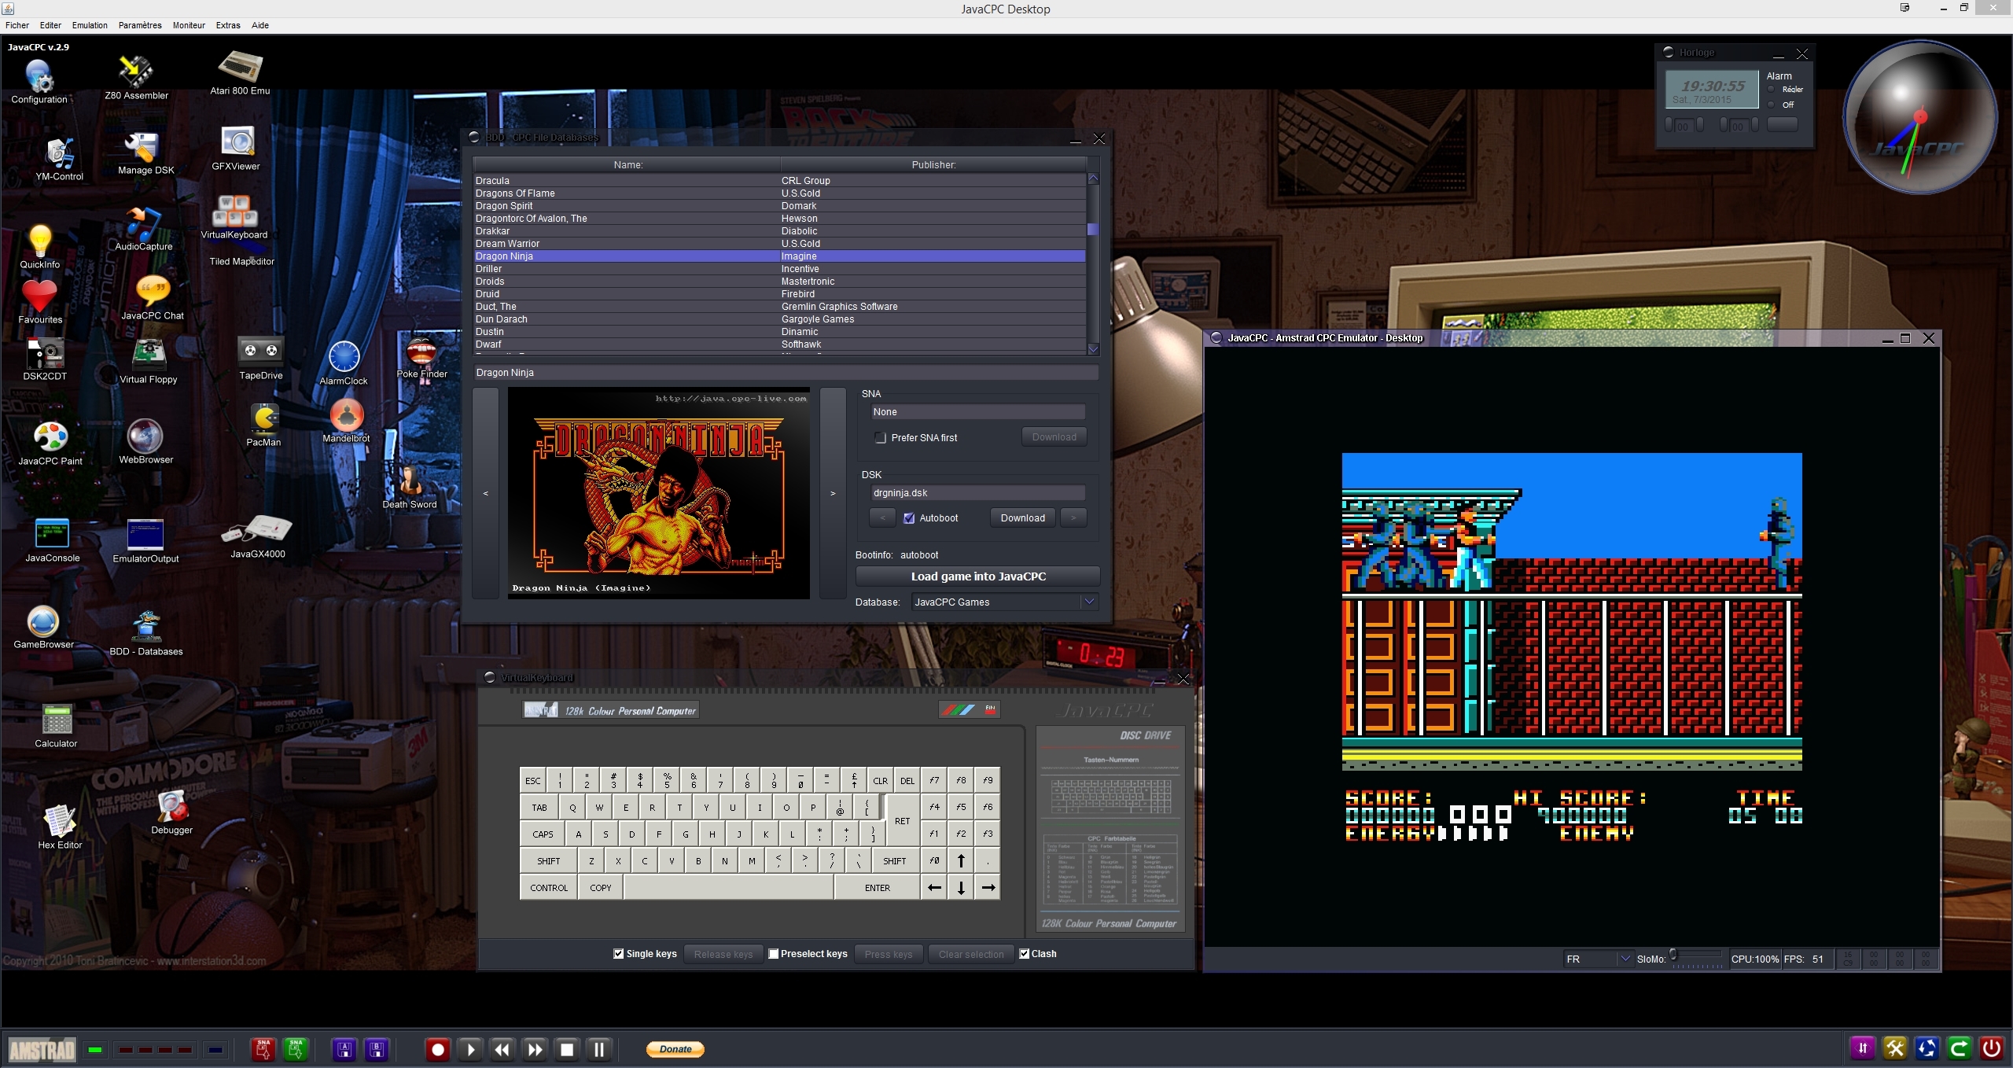
Task: Select the Off alarm radio button
Action: 1772,105
